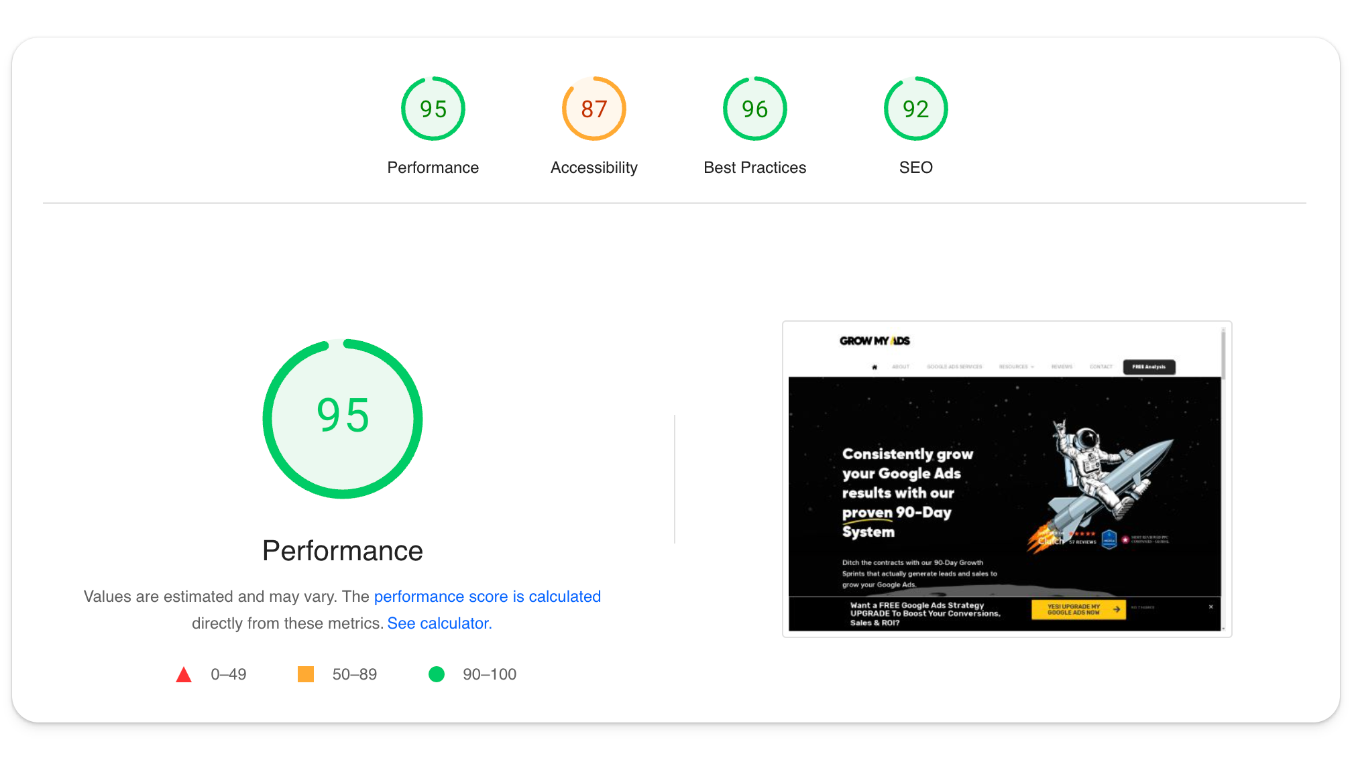Screen dimensions: 1352x760
Task: Click the Accessibility score circle icon
Action: (x=594, y=109)
